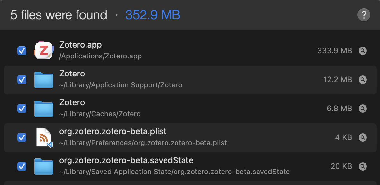Click the Caches Zotero folder icon
The height and width of the screenshot is (185, 380).
tap(44, 109)
